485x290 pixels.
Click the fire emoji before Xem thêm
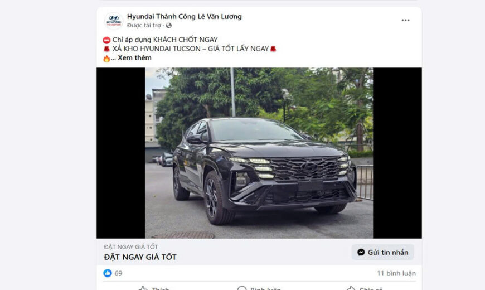106,58
